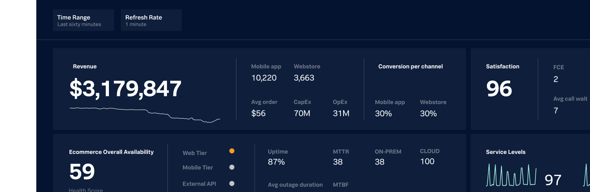Click the Conversion per channel heading

point(410,67)
